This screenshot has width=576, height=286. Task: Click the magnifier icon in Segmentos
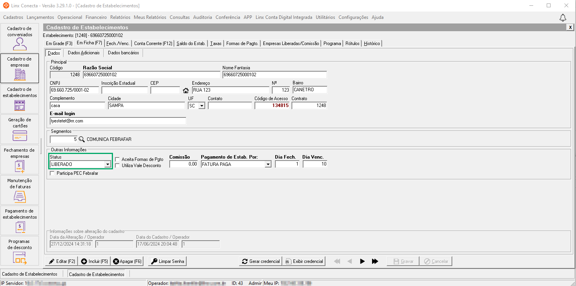click(81, 139)
